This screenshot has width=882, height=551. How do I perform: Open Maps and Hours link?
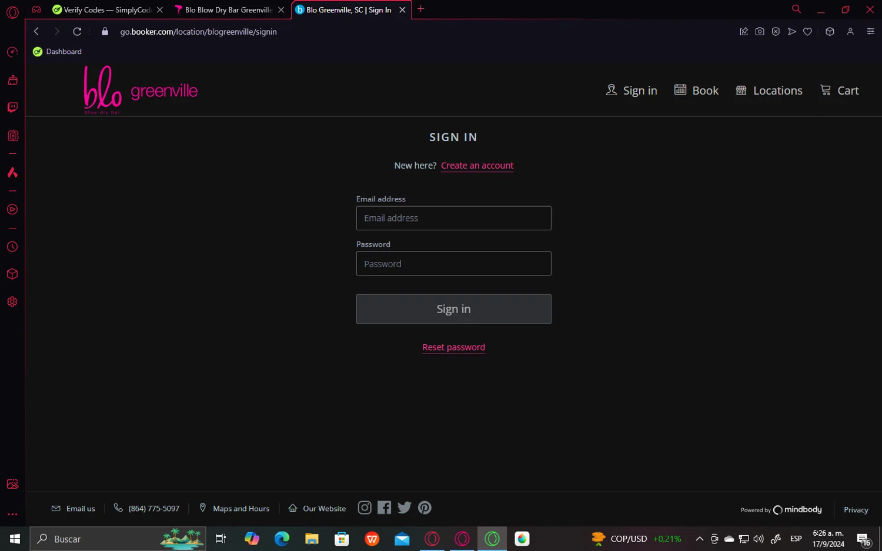[234, 509]
